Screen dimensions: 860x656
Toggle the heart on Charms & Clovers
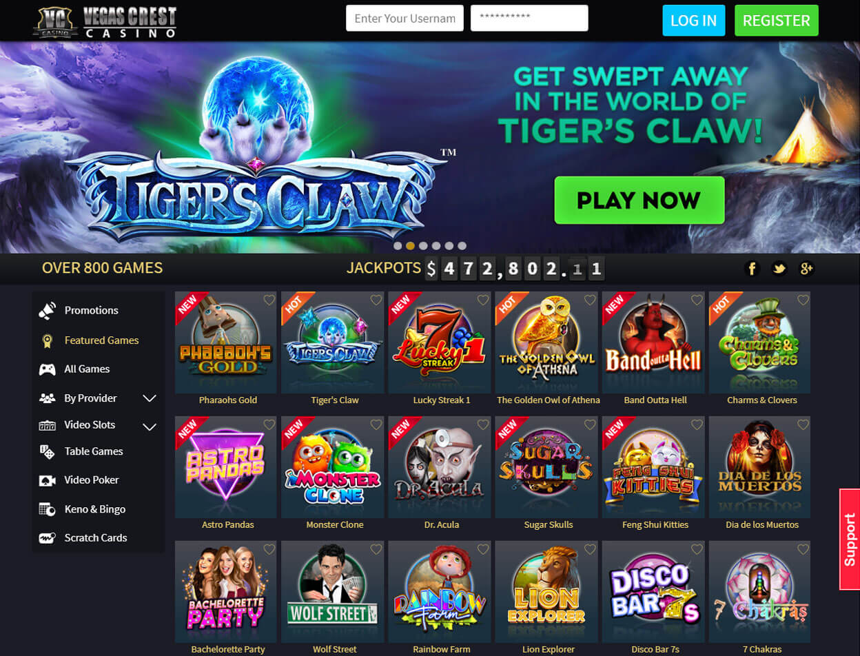click(803, 300)
